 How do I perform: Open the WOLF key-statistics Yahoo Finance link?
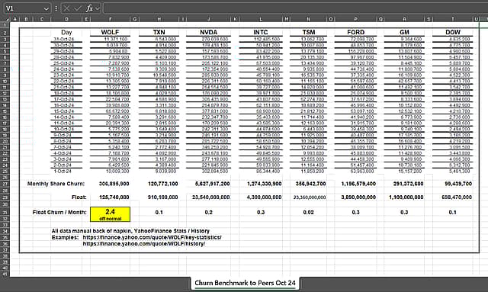pyautogui.click(x=152, y=238)
